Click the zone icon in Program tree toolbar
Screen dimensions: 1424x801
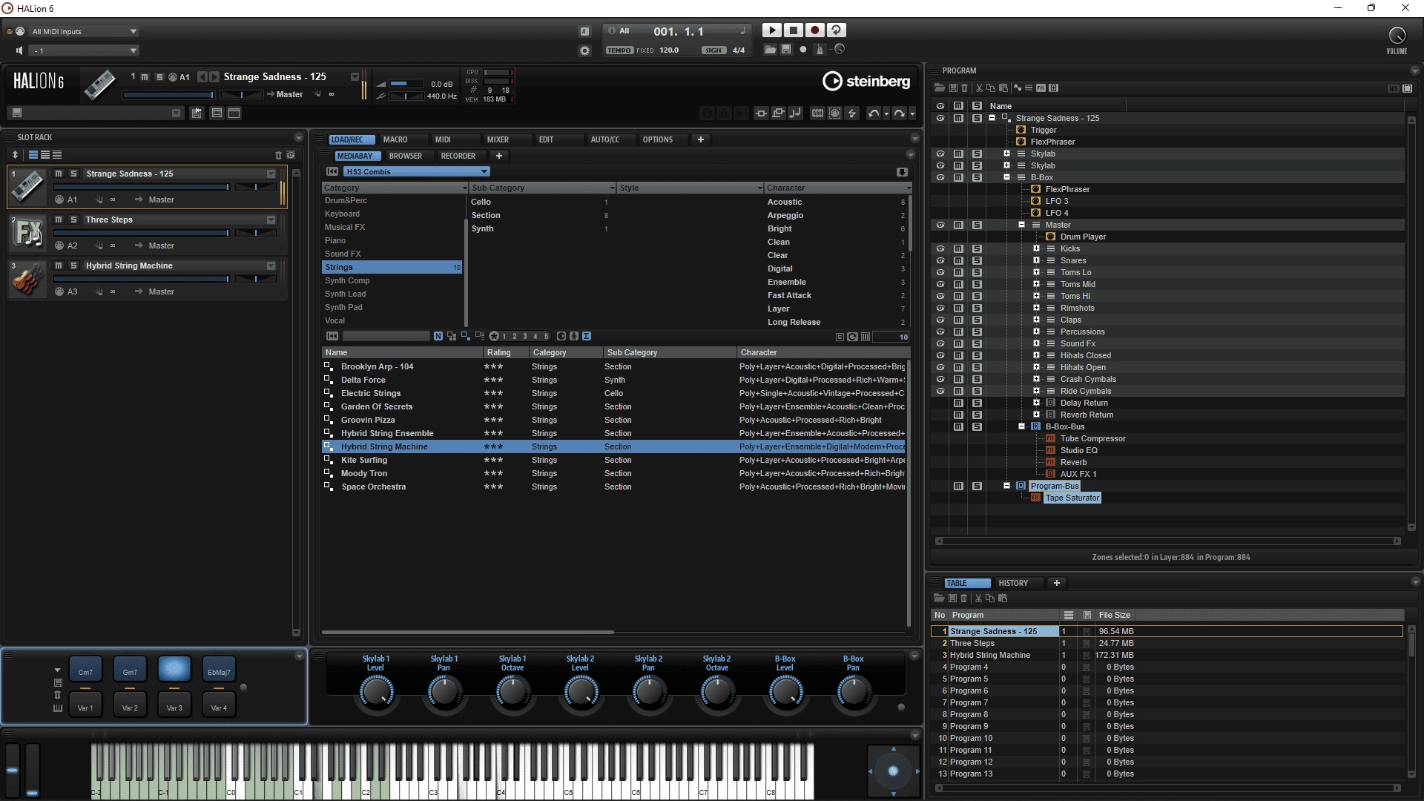[1017, 88]
